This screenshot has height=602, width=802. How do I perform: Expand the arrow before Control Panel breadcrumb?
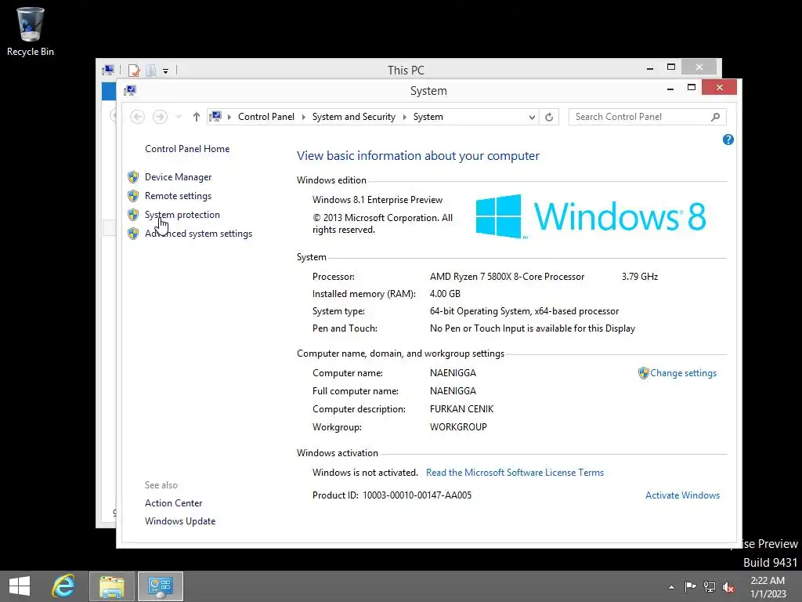229,118
